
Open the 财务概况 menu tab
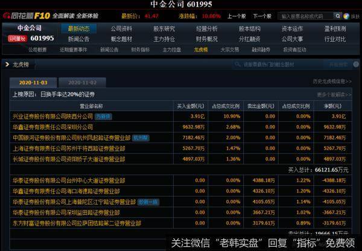[206, 39]
